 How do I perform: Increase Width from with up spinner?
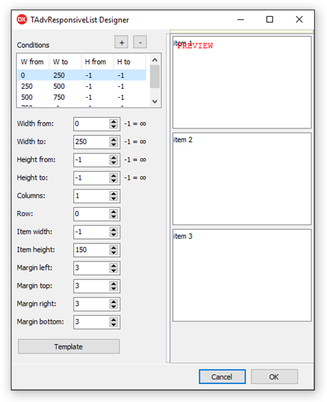[x=113, y=122]
